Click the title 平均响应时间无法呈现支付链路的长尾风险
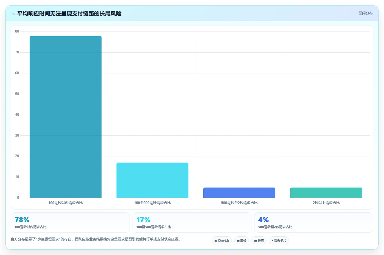 point(69,13)
